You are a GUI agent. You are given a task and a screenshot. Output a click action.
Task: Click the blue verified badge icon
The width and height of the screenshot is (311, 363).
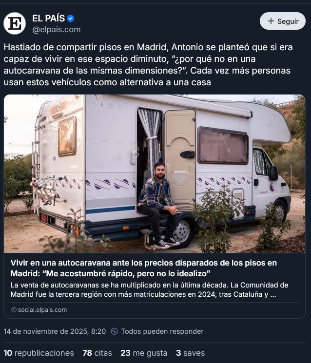(x=70, y=19)
